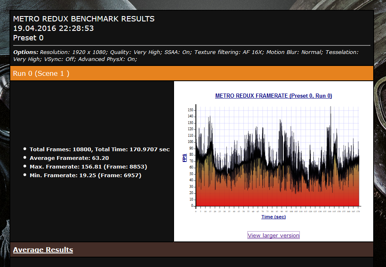Viewport: 386px width, 267px height.
Task: Click Min. Framerate: 19.25 line
Action: [85, 175]
